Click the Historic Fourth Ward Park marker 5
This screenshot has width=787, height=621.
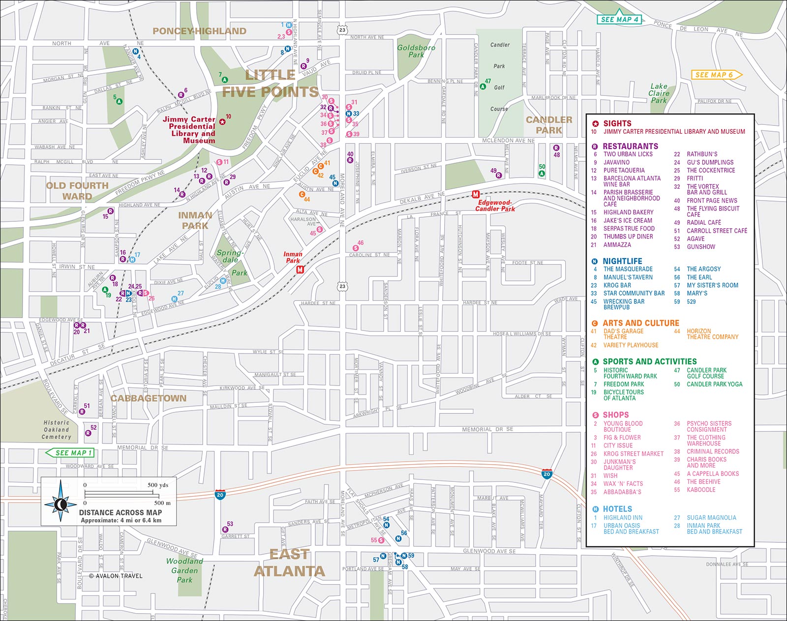coord(120,101)
